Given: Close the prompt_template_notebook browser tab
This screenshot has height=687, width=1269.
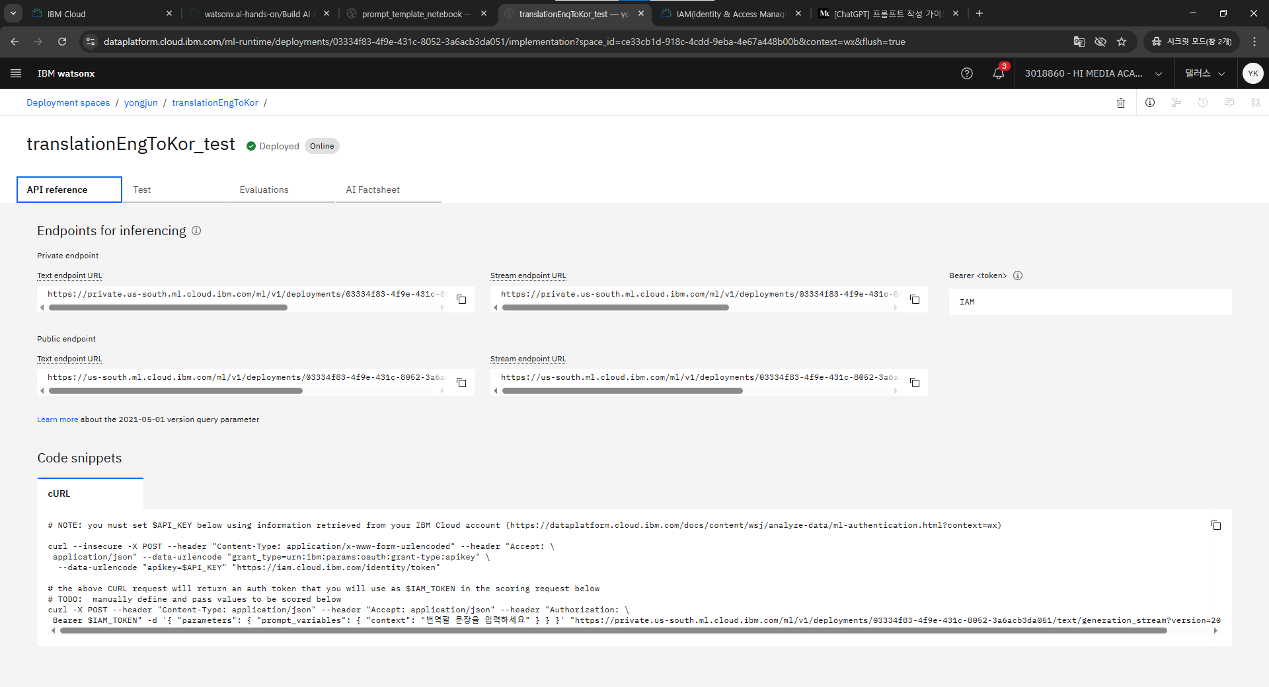Looking at the screenshot, I should [x=484, y=13].
